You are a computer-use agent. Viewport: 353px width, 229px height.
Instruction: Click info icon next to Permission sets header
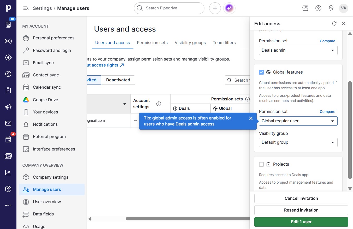click(247, 99)
